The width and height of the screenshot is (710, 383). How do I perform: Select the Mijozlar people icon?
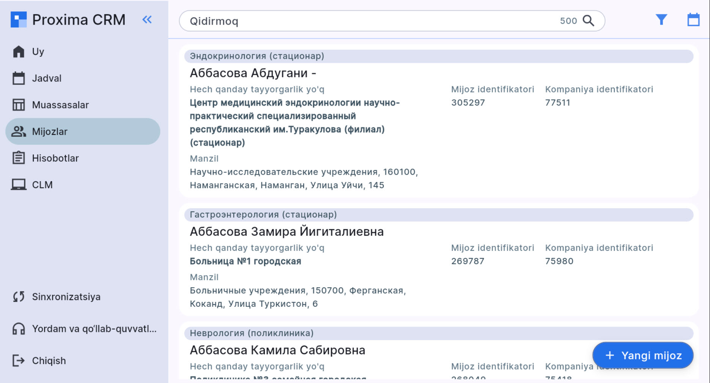pos(19,131)
